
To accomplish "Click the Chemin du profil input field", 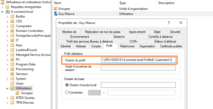I will point(138,60).
